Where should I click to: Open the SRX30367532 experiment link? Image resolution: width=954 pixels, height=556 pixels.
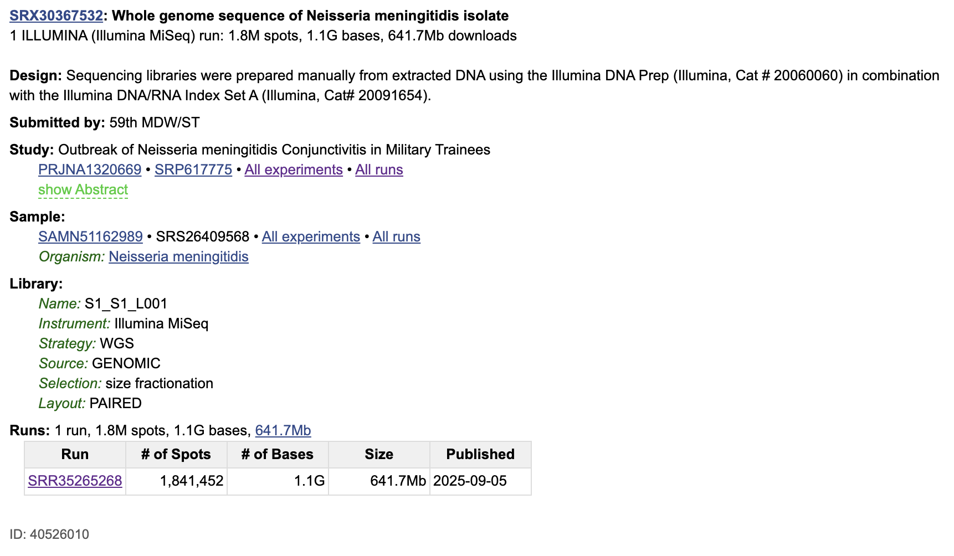[x=56, y=16]
